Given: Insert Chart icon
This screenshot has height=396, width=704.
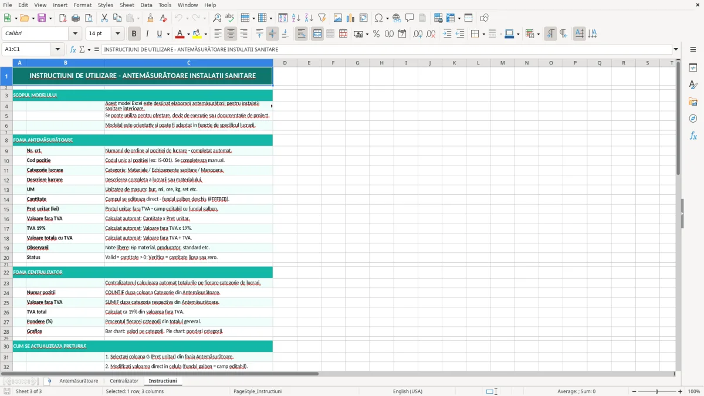Looking at the screenshot, I should [x=351, y=18].
